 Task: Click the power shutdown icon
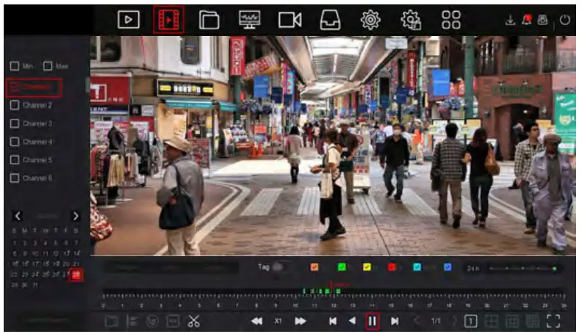tap(564, 20)
